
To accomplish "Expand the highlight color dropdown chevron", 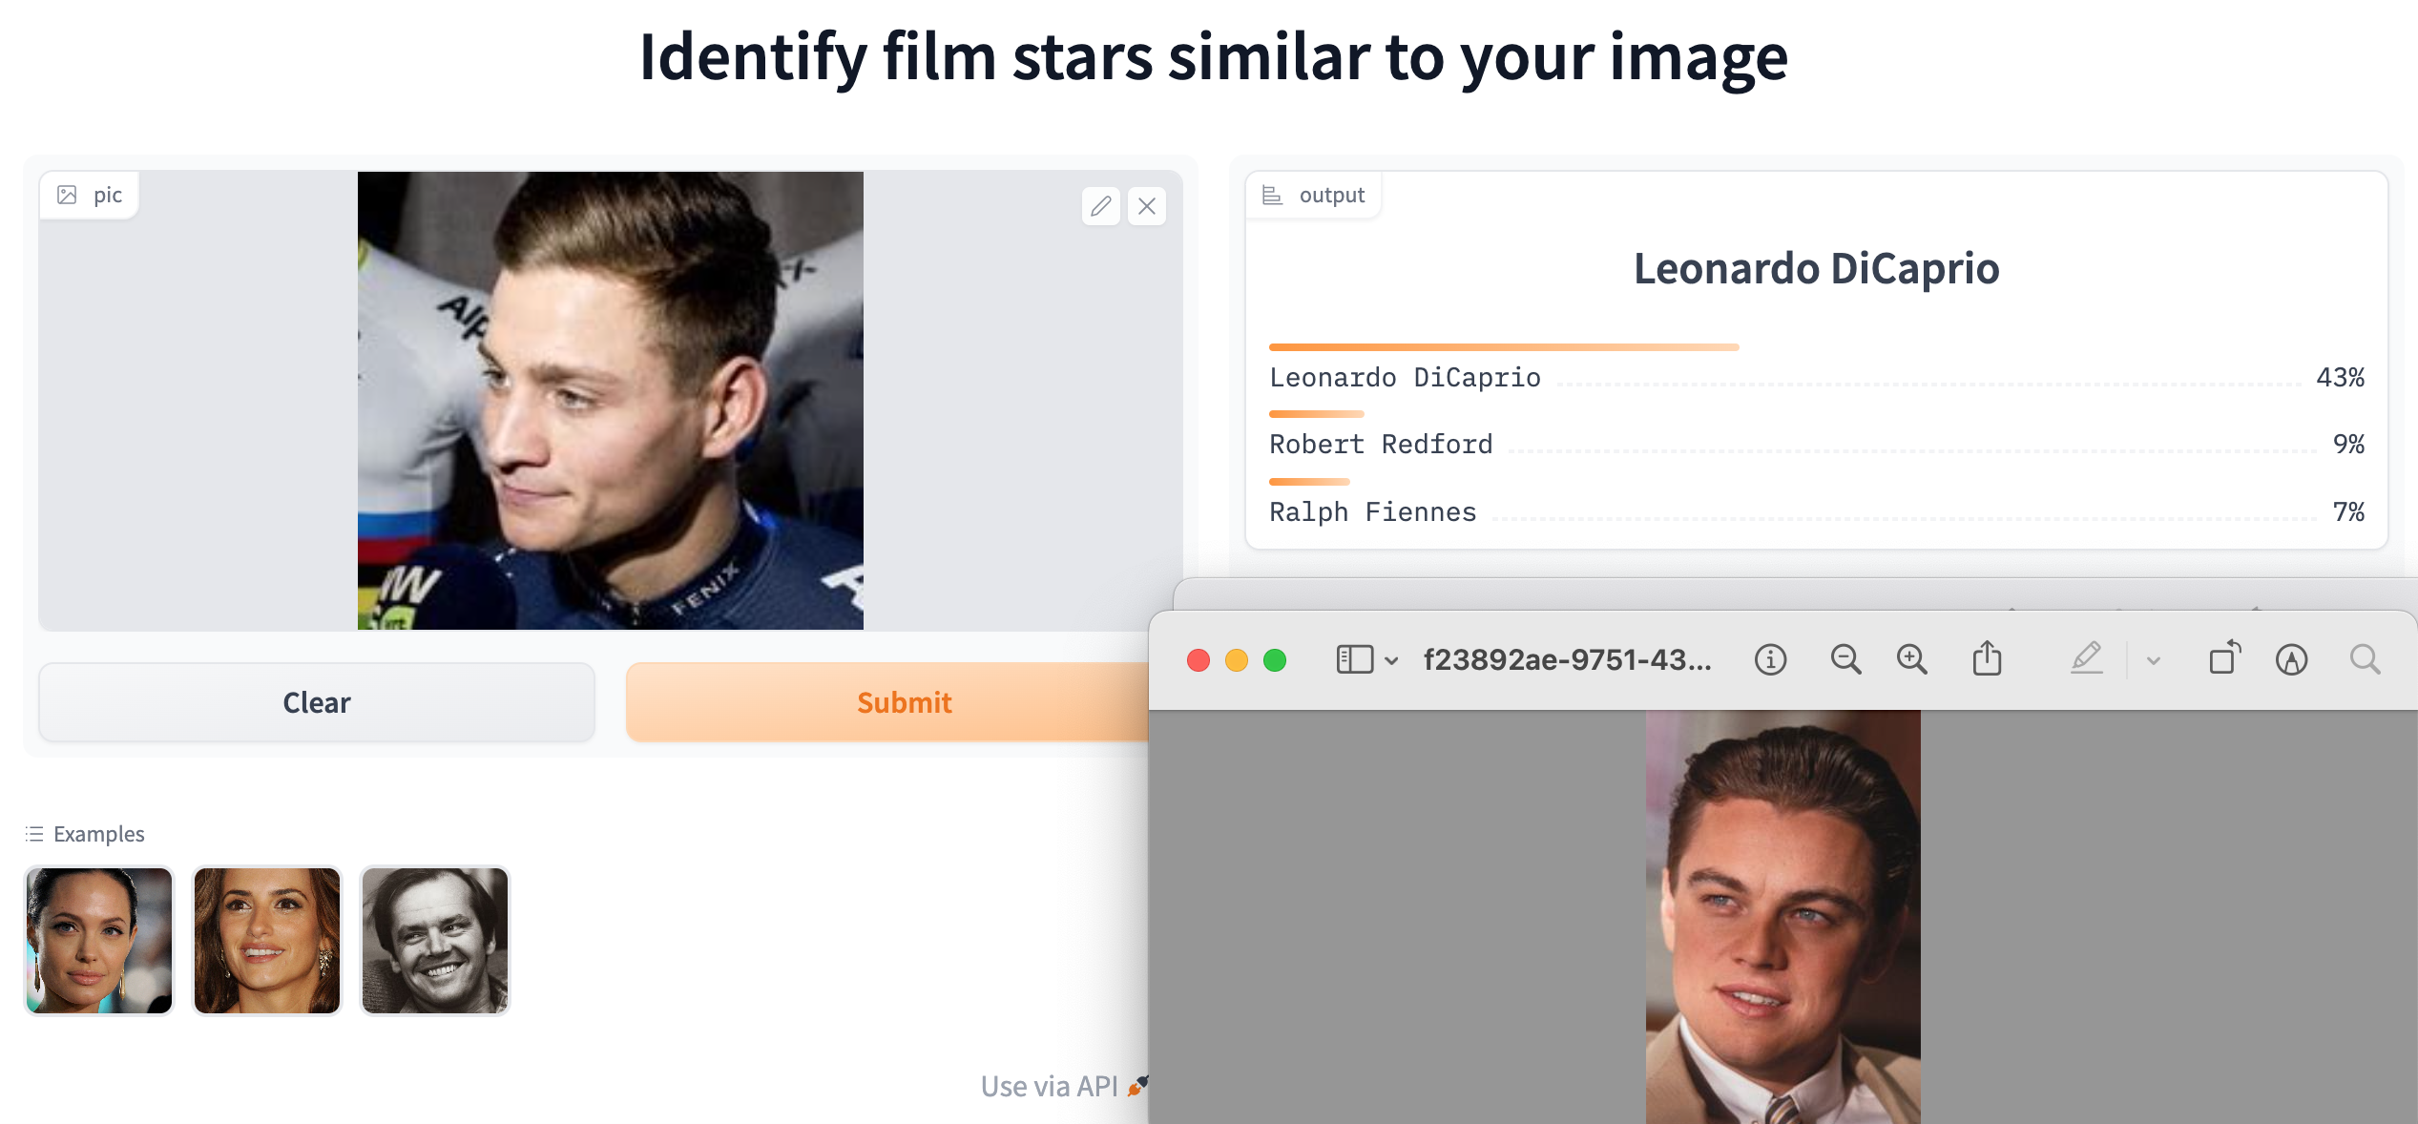I will [x=2154, y=660].
